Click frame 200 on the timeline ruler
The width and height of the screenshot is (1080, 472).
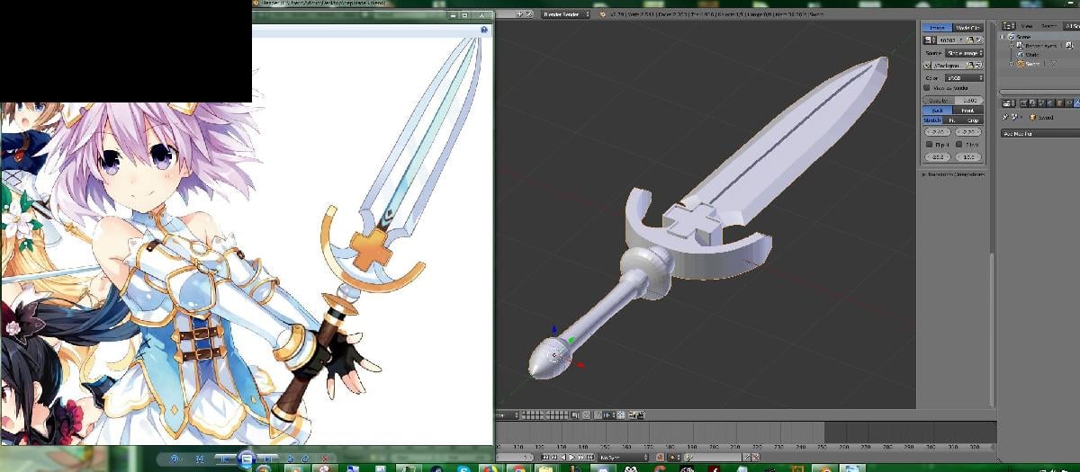pos(714,447)
